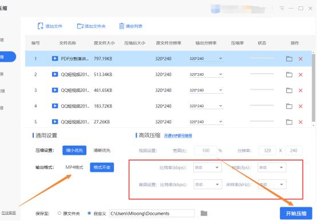The height and width of the screenshot is (221, 317).
Task: Open the video bitrate (kbps) dropdown
Action: click(x=208, y=167)
